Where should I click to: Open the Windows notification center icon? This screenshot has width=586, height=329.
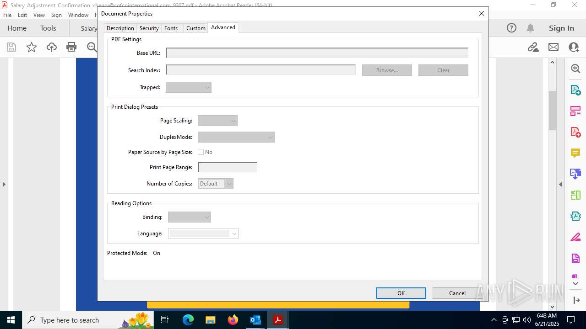pos(571,320)
